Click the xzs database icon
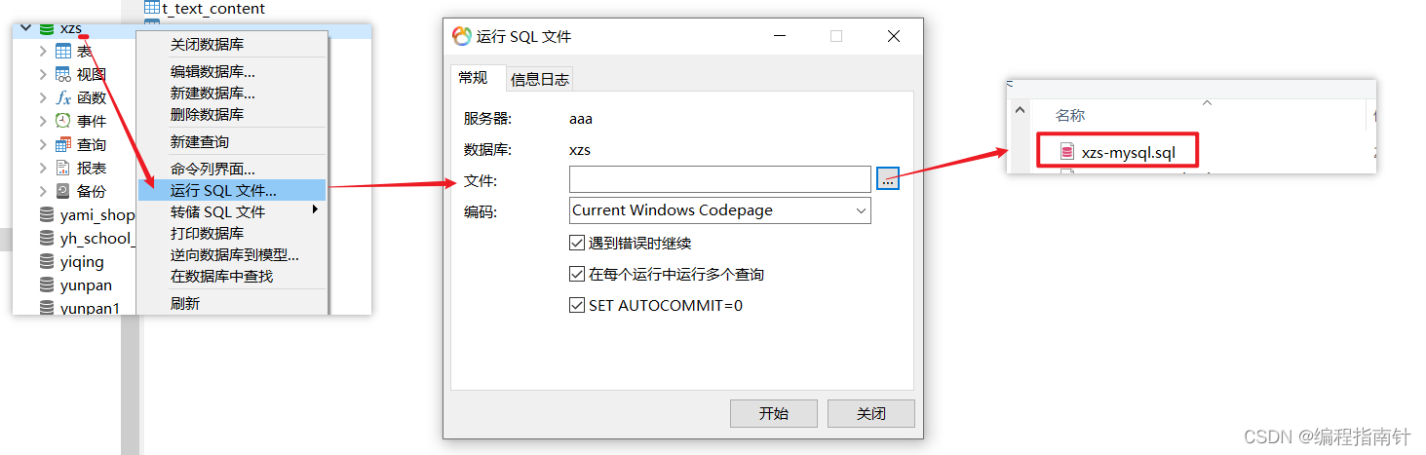1426x455 pixels. tap(46, 29)
